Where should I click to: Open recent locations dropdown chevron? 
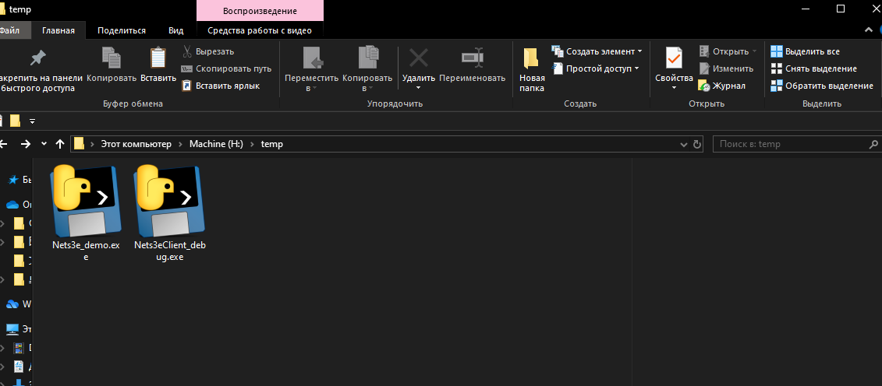(x=44, y=144)
